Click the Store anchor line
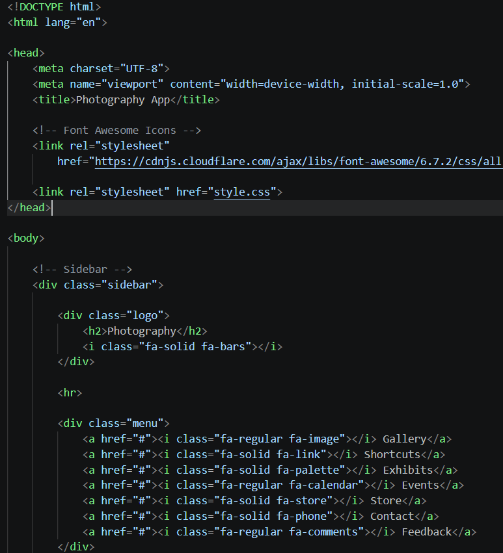 click(x=254, y=501)
